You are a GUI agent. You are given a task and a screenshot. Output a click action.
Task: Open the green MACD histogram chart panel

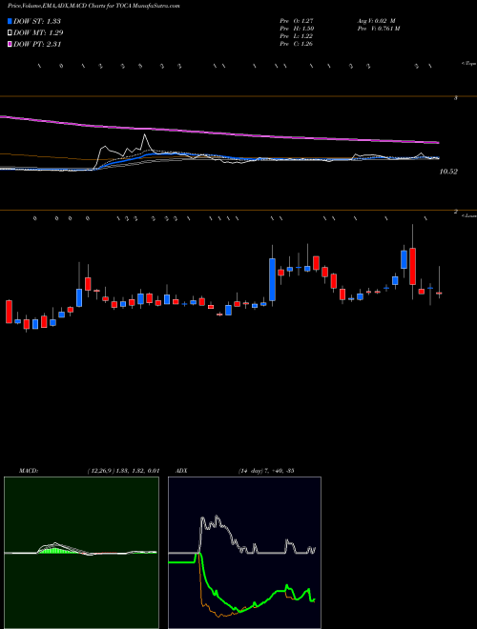[x=81, y=553]
